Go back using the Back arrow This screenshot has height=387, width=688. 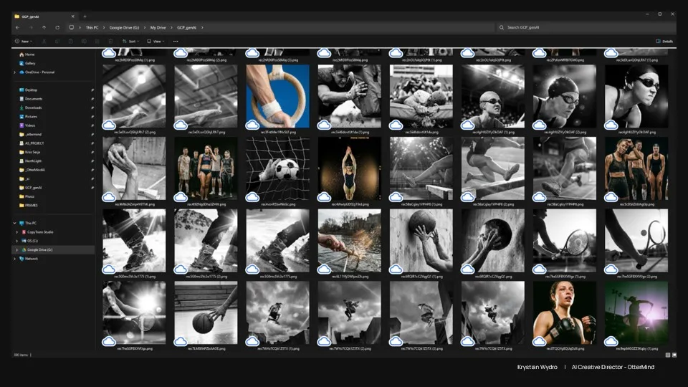tap(17, 27)
